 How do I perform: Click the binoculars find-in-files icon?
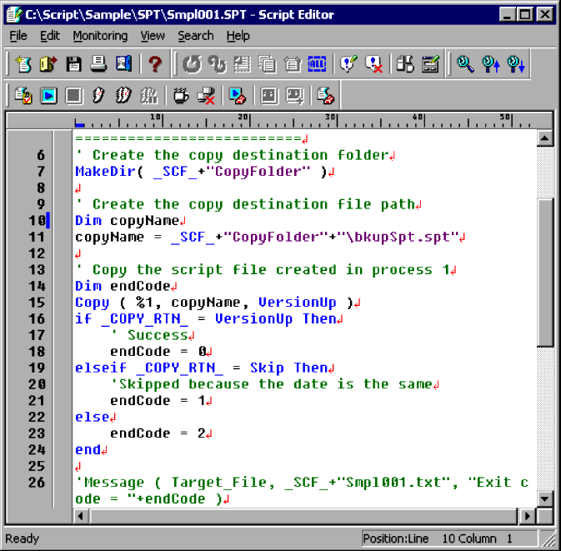point(405,64)
